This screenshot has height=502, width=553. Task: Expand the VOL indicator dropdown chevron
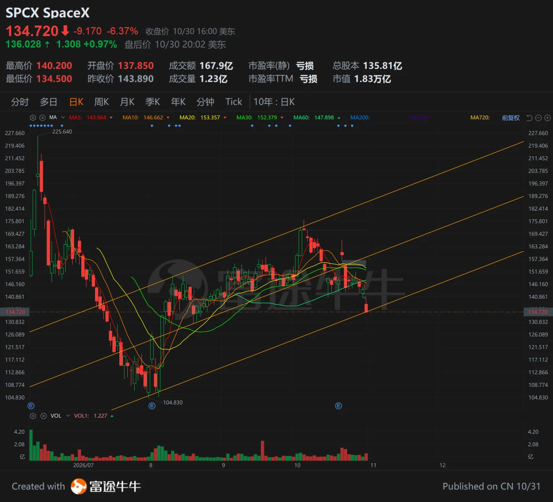[68, 416]
